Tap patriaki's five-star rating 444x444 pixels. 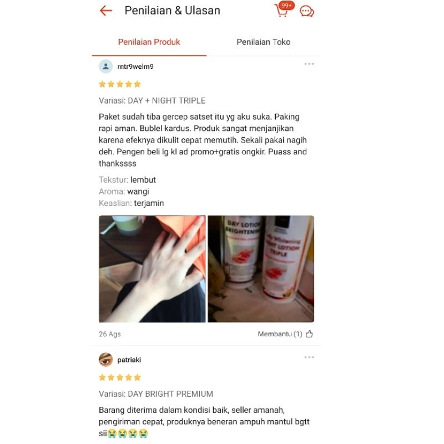pyautogui.click(x=120, y=377)
